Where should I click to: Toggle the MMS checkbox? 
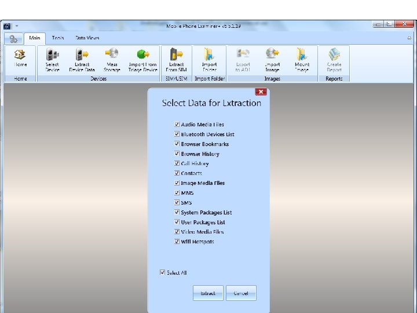[x=177, y=192]
